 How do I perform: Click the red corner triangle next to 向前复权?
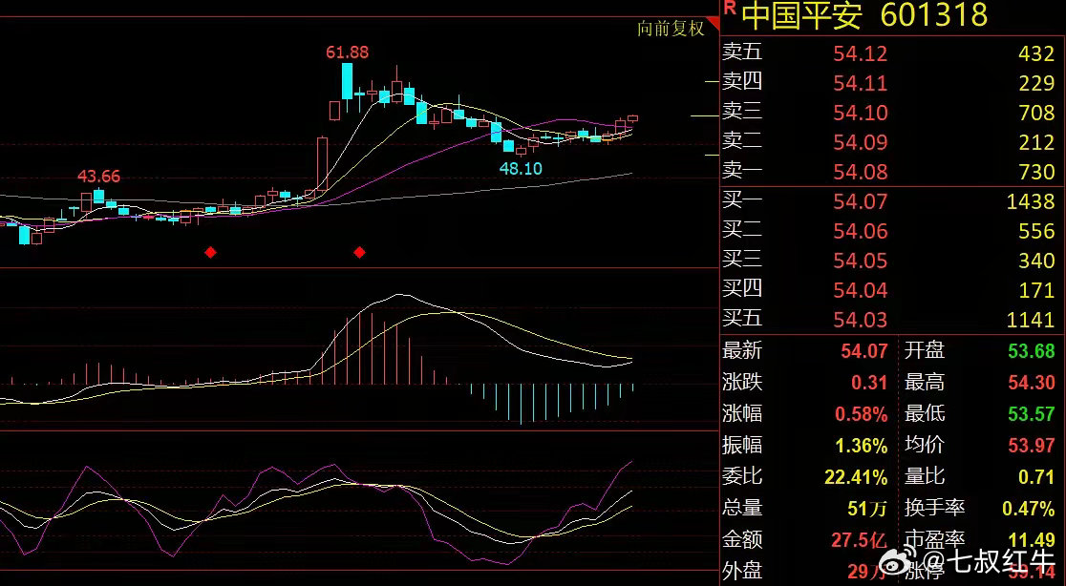pos(714,24)
